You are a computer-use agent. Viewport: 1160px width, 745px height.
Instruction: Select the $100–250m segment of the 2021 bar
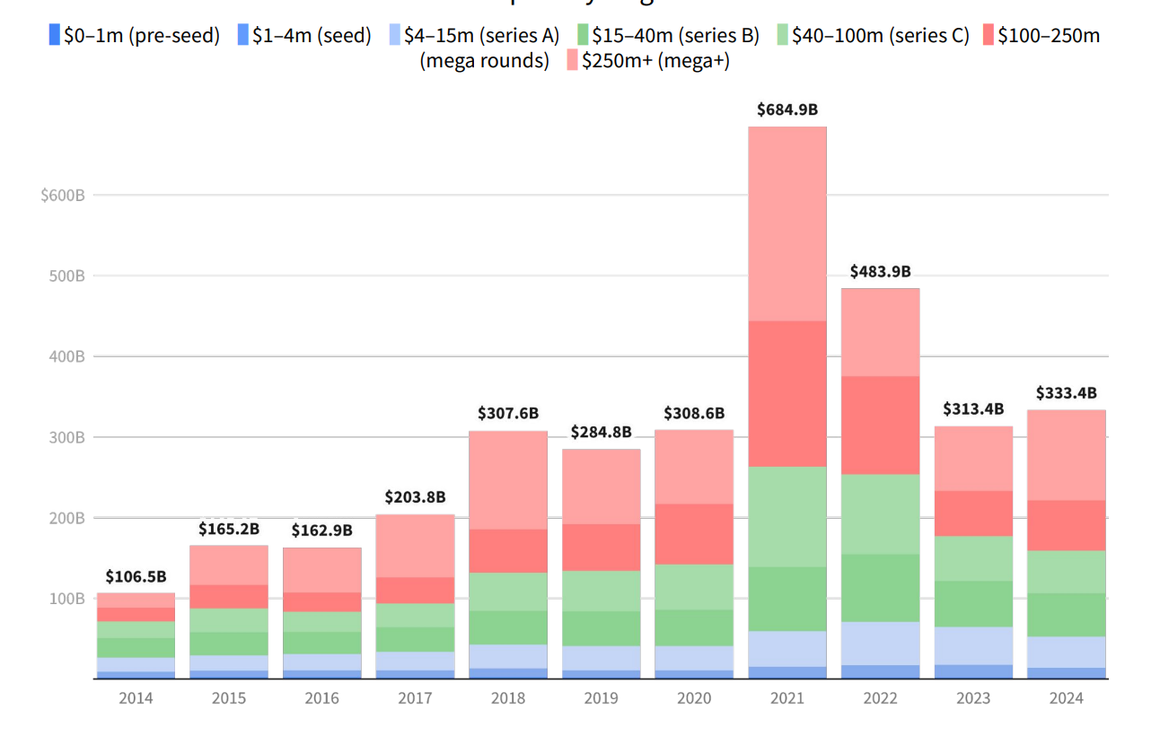click(x=787, y=393)
